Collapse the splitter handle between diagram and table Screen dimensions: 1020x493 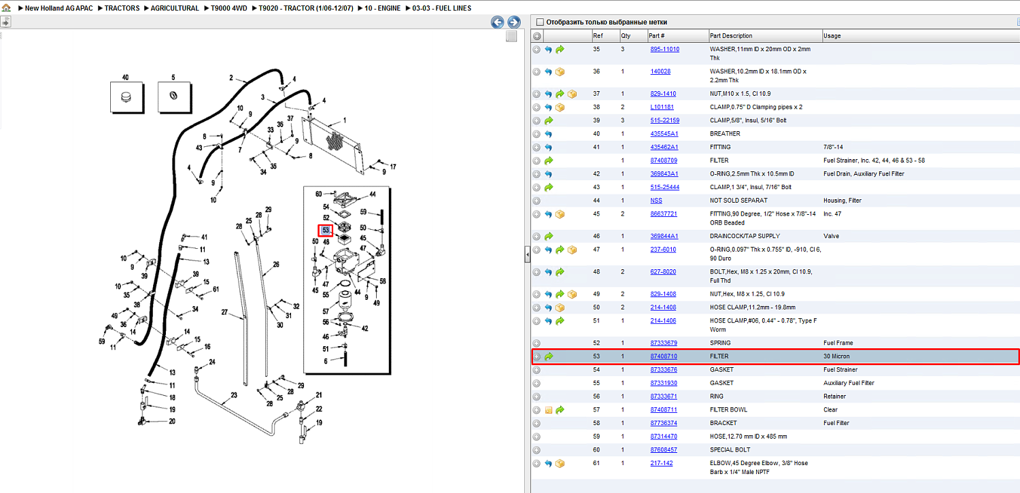[x=527, y=254]
